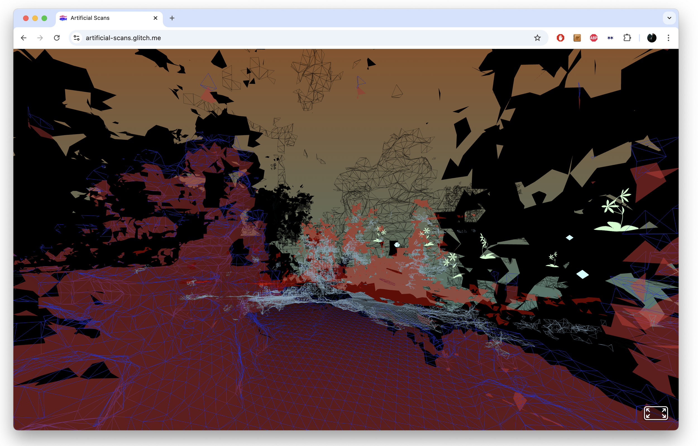The image size is (698, 446).
Task: Click the Artificial Scans tab favicon
Action: click(63, 18)
